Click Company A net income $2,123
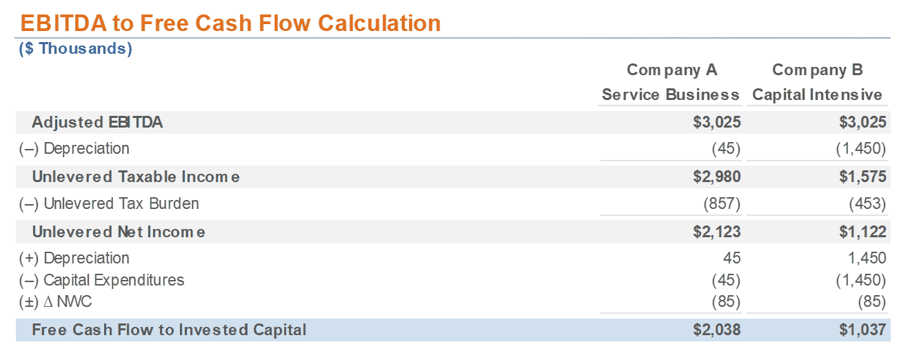The height and width of the screenshot is (360, 908). click(x=717, y=232)
